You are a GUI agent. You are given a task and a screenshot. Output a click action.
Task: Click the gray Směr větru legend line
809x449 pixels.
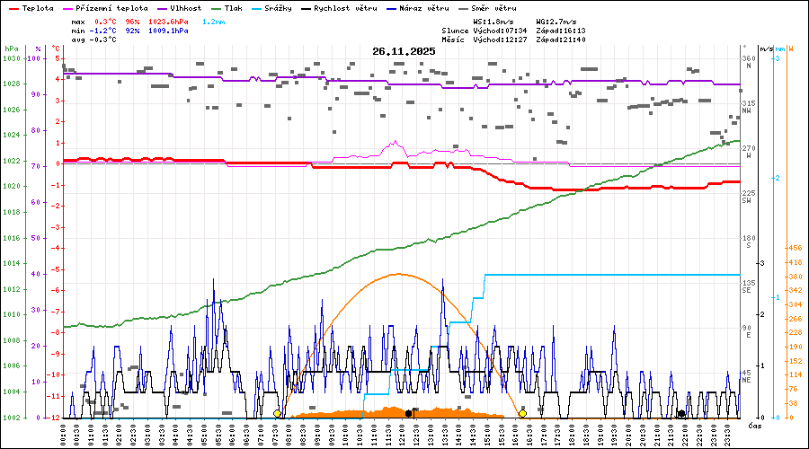[463, 7]
